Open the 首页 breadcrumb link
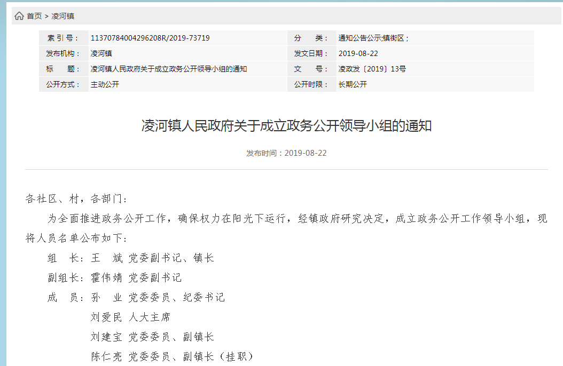 click(35, 16)
